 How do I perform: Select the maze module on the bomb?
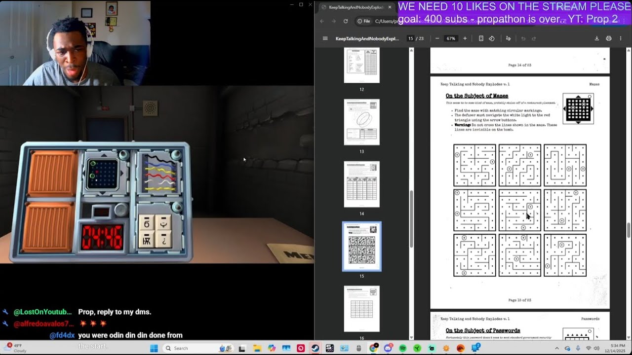tap(105, 173)
